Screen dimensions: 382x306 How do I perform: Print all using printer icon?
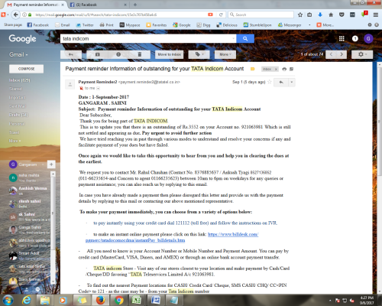coord(284,69)
